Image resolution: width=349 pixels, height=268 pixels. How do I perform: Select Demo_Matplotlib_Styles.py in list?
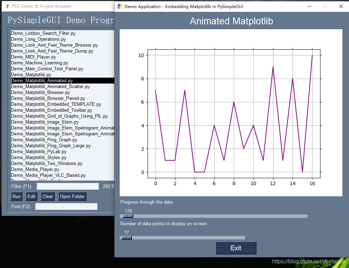[63, 157]
